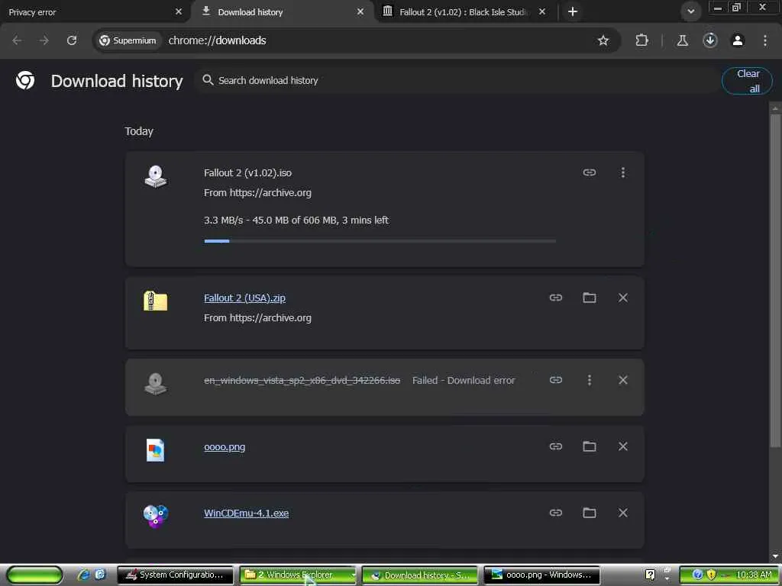Go forward to next page
Viewport: 782px width, 586px height.
click(x=44, y=40)
